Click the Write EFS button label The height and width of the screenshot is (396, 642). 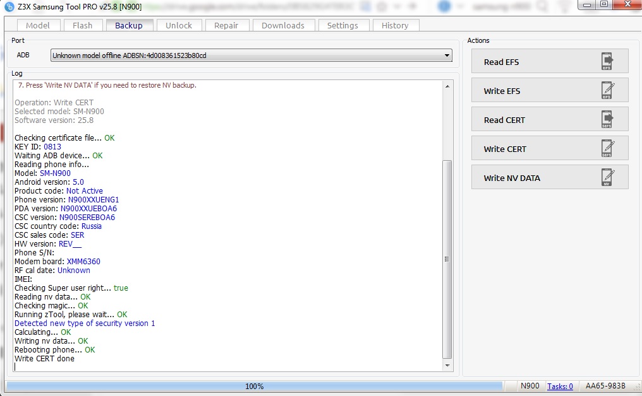(502, 91)
